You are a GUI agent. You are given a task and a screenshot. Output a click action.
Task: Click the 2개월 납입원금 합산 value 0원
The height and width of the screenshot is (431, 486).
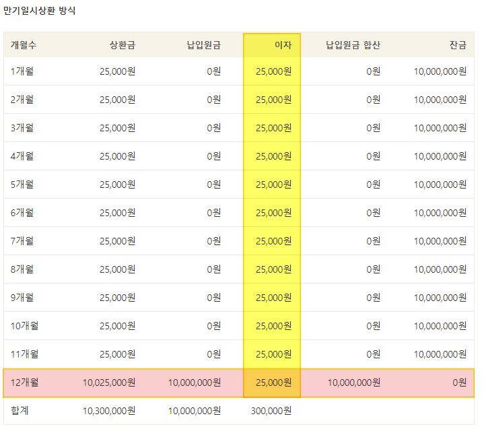click(x=374, y=100)
